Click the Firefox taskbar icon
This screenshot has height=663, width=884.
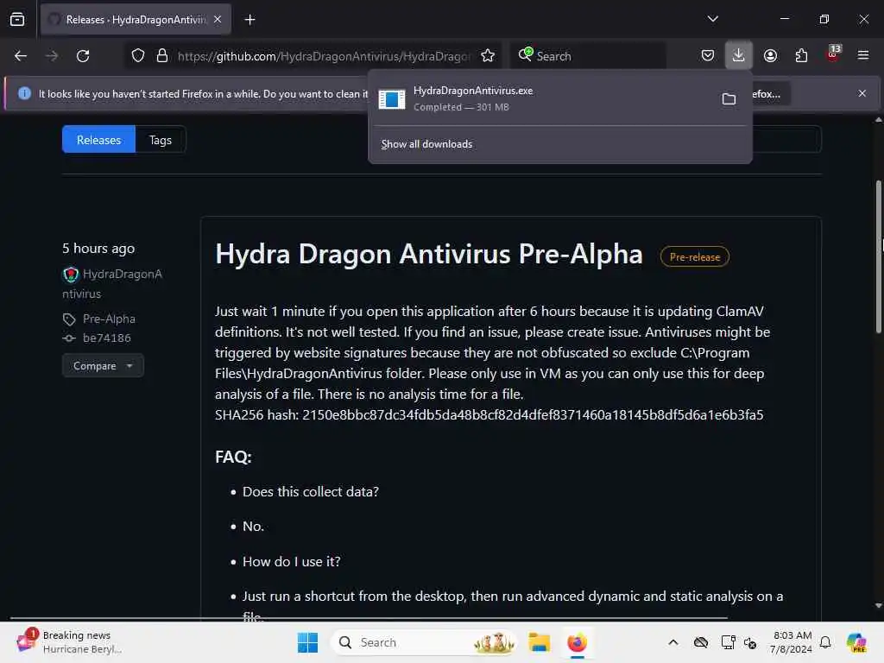[x=577, y=642]
